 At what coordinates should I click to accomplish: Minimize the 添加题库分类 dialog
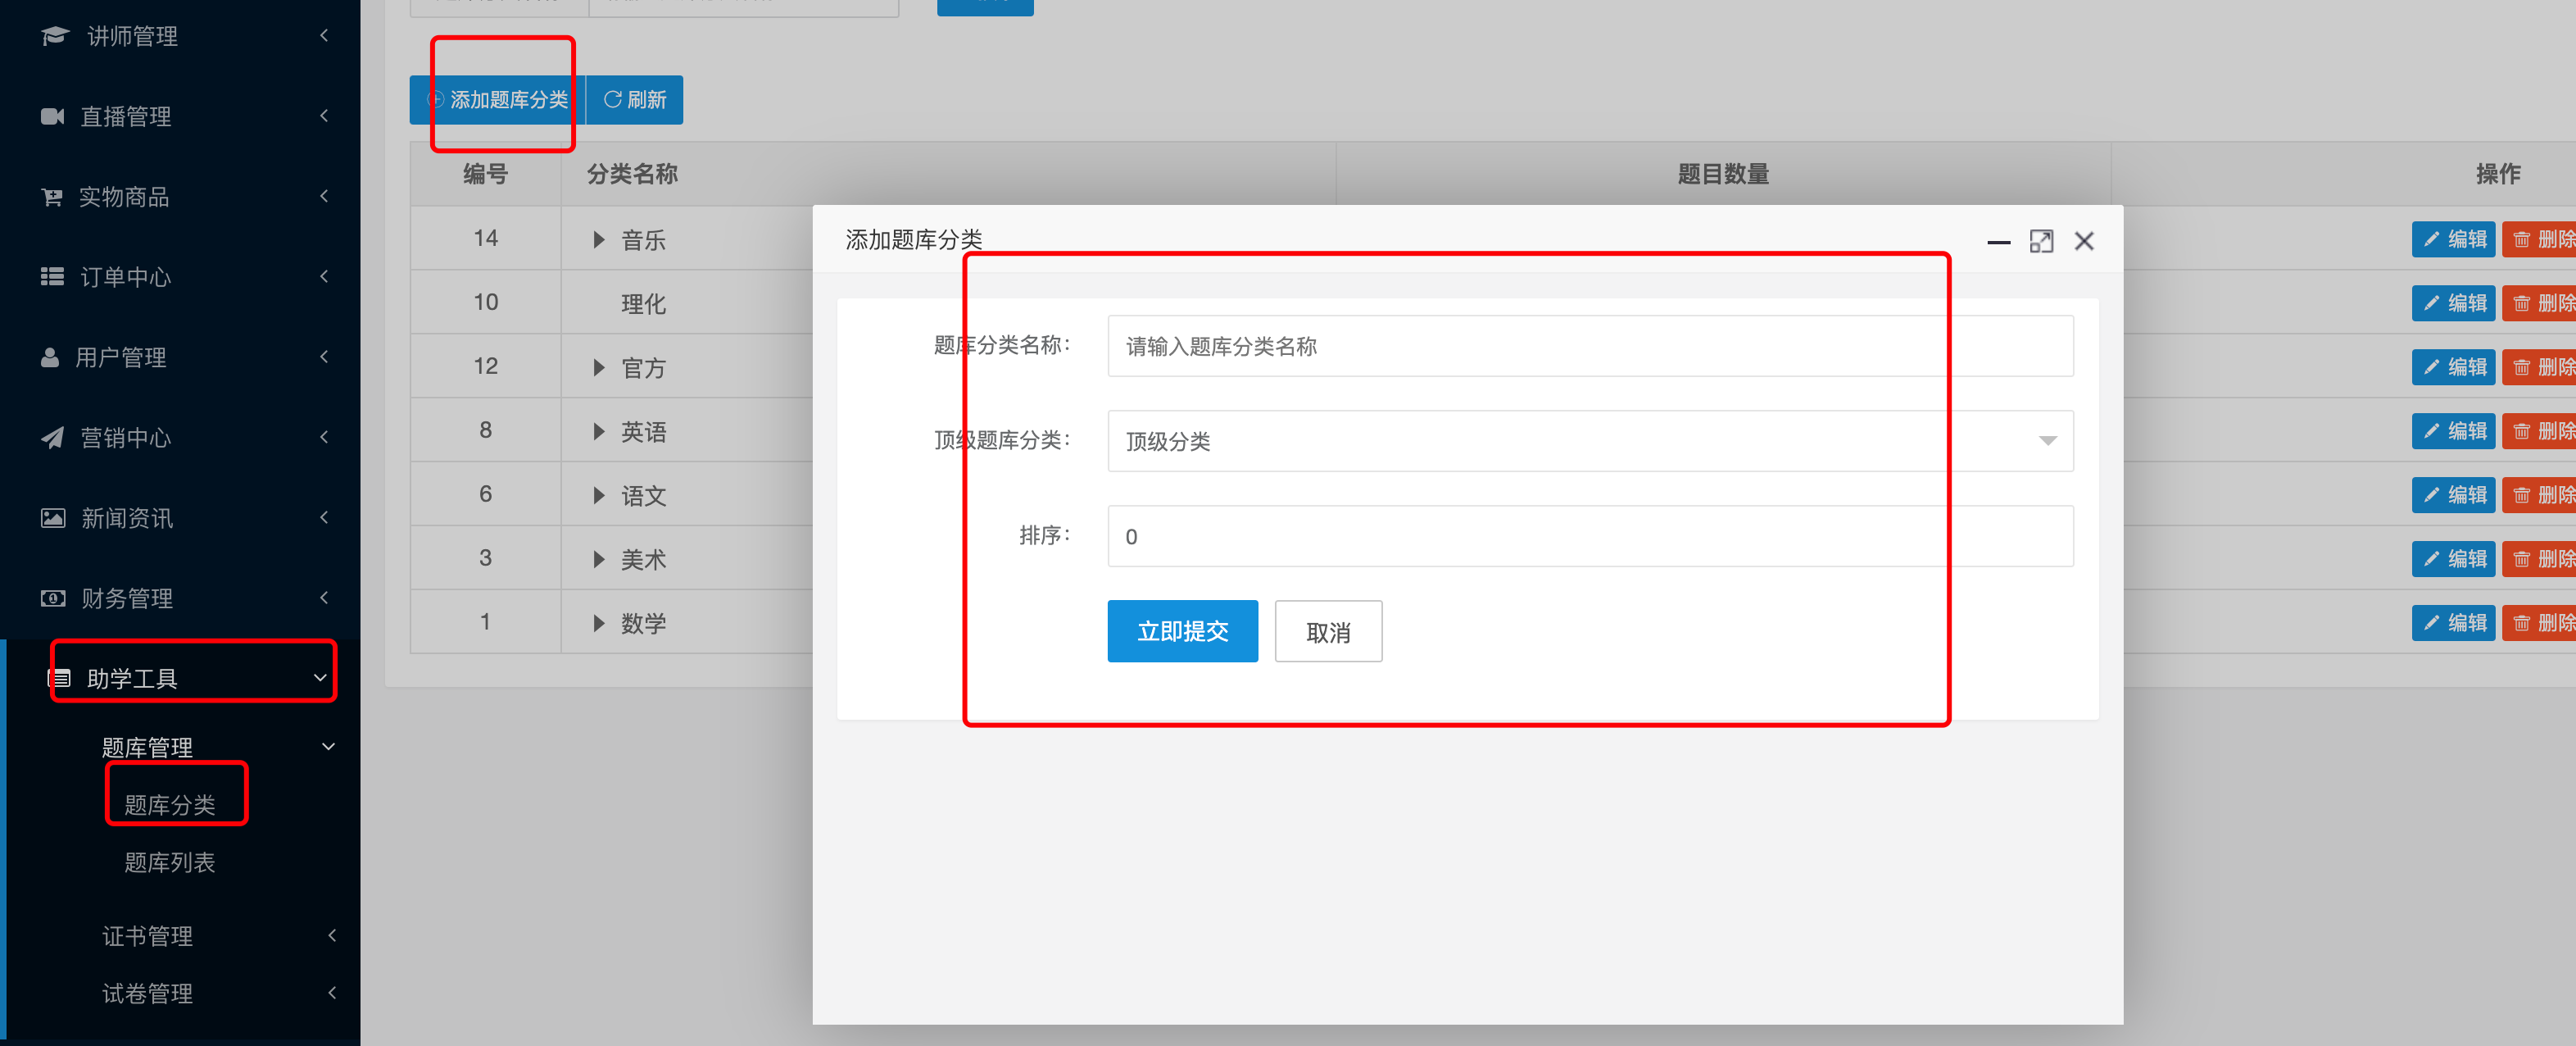click(x=1998, y=241)
